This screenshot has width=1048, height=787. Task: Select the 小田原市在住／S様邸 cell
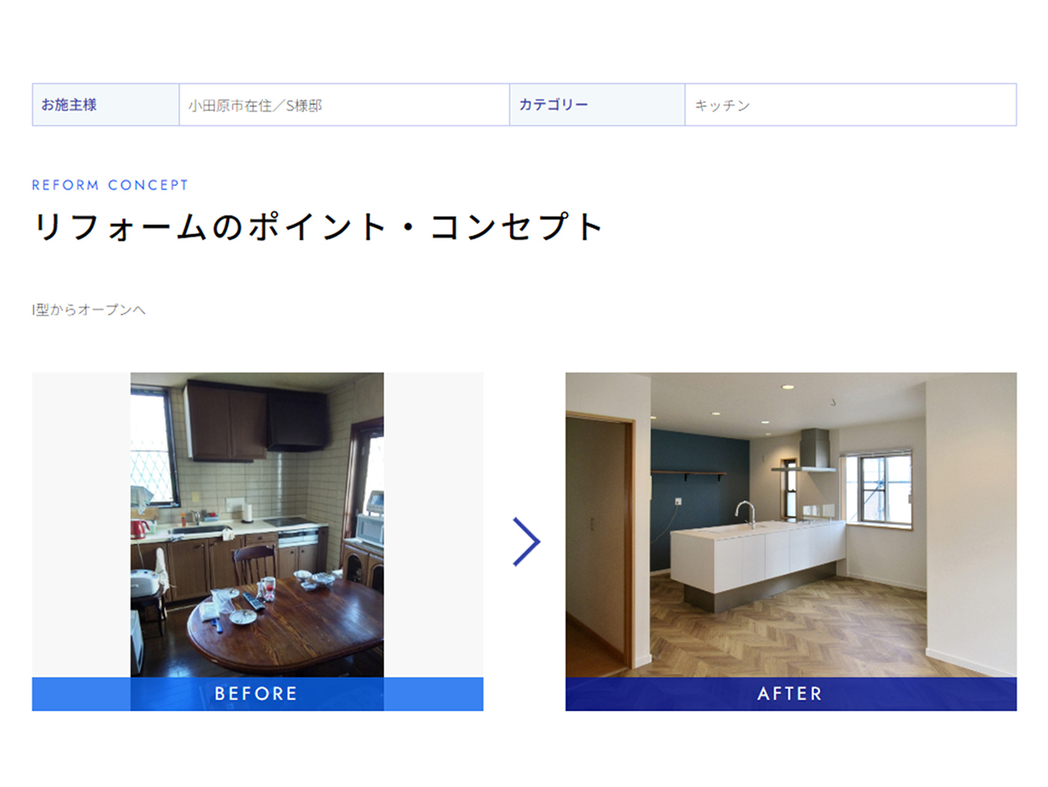(344, 105)
